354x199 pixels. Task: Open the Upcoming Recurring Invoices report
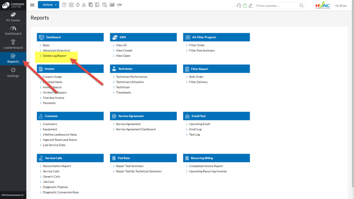(x=208, y=171)
